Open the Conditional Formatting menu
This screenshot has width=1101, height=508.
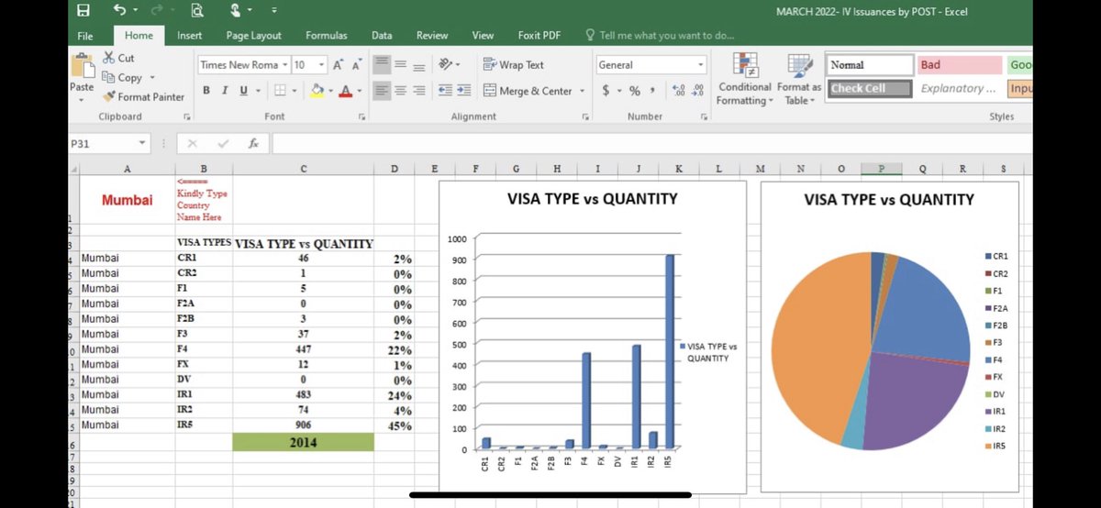(744, 81)
